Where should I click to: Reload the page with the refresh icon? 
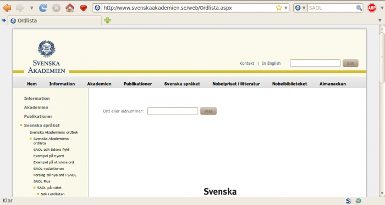pos(43,8)
